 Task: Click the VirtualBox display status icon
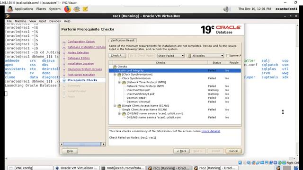point(267,162)
